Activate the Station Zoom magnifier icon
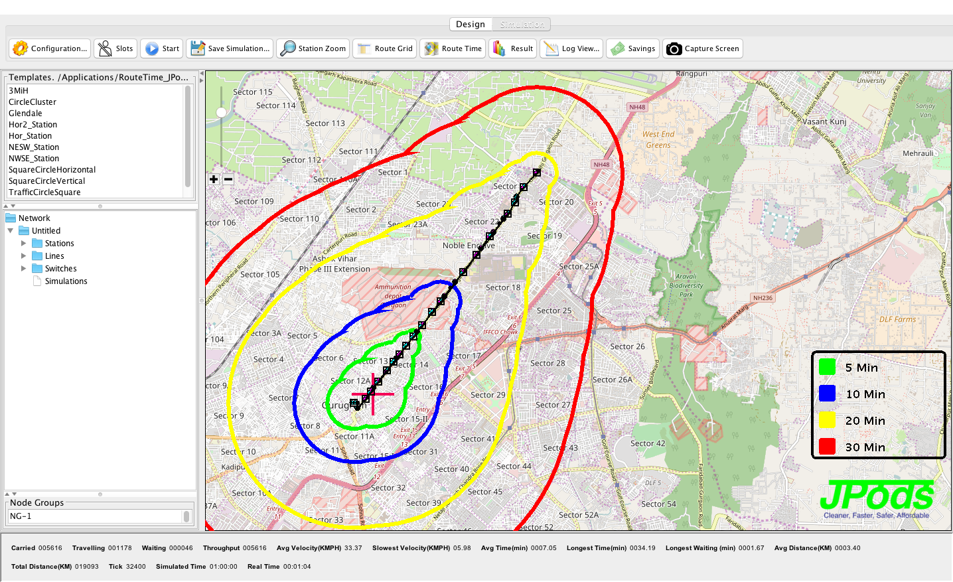 288,48
